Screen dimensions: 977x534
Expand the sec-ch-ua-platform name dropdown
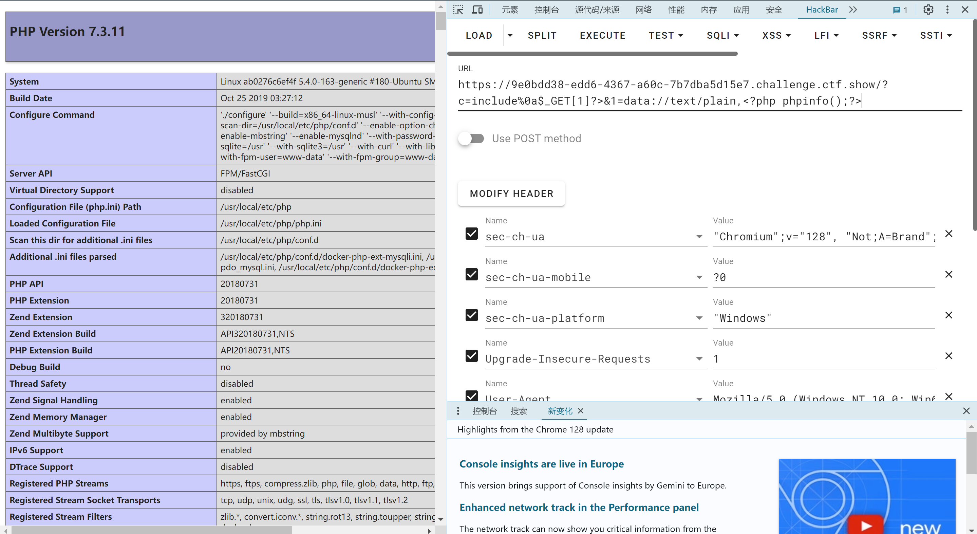(x=699, y=318)
